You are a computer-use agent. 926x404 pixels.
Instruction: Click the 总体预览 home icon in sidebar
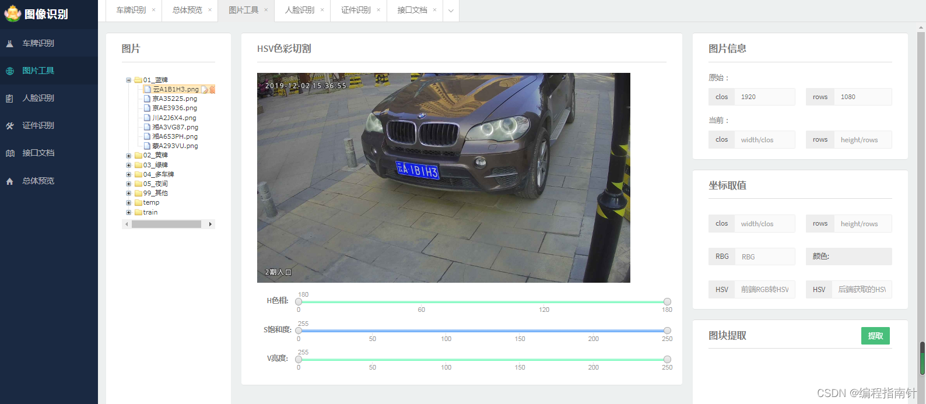point(10,181)
